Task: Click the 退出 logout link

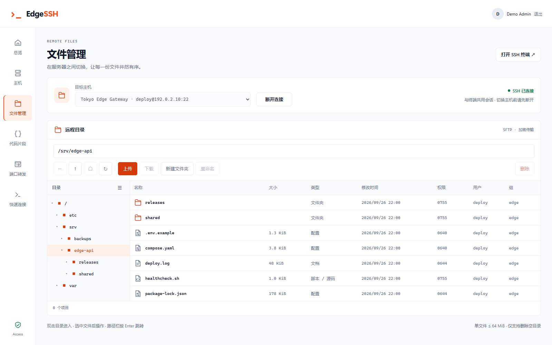Action: (538, 14)
